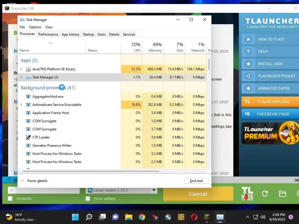Image resolution: width=299 pixels, height=224 pixels.
Task: Click the End task button
Action: click(x=197, y=181)
